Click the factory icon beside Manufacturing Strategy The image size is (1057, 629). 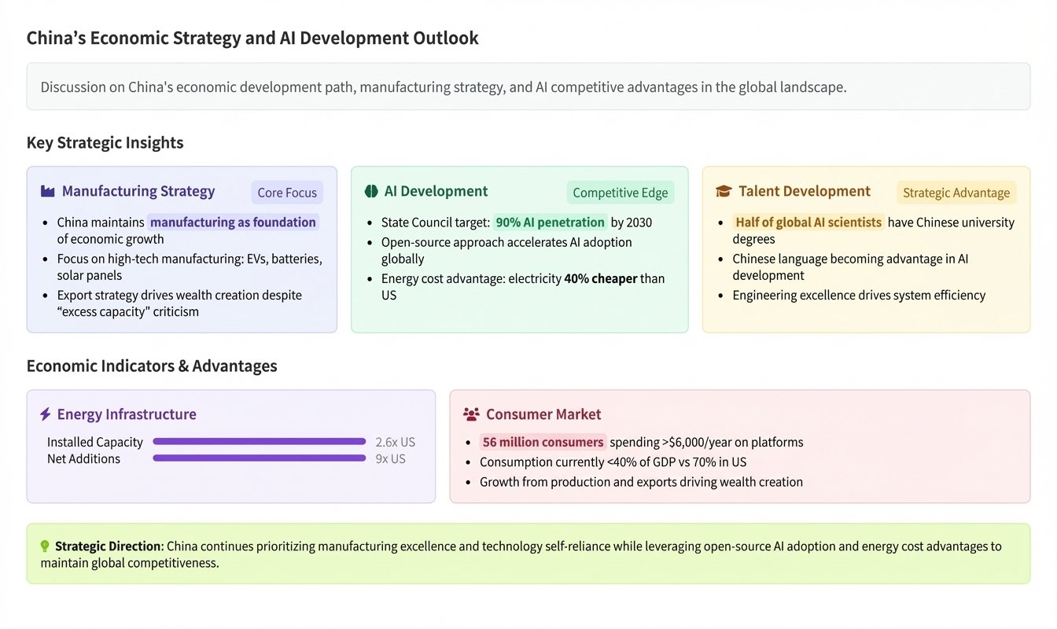tap(47, 191)
